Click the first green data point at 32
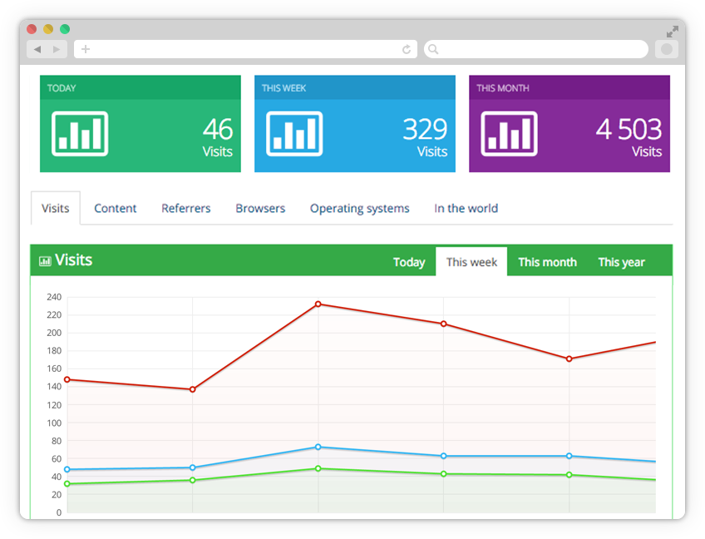This screenshot has width=705, height=539. (x=67, y=483)
